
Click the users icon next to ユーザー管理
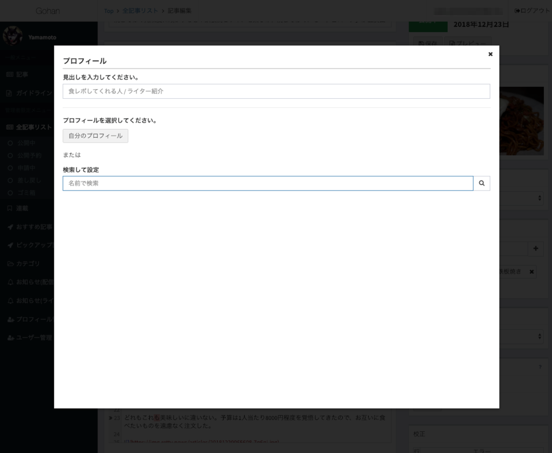[11, 337]
